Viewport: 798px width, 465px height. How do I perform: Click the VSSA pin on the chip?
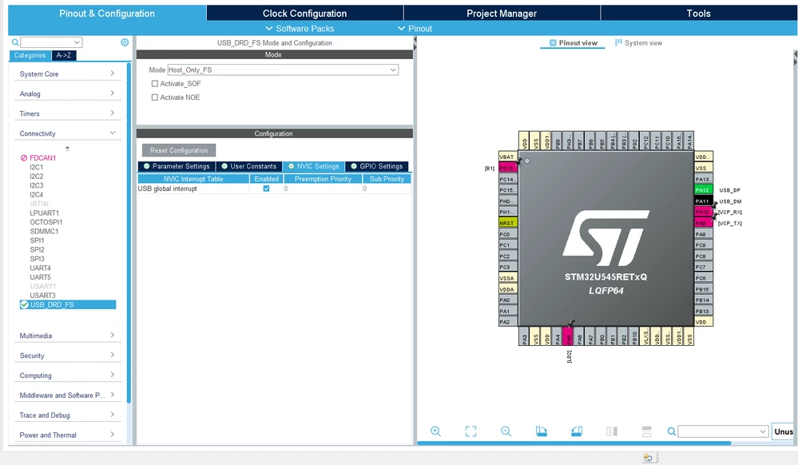click(x=508, y=278)
